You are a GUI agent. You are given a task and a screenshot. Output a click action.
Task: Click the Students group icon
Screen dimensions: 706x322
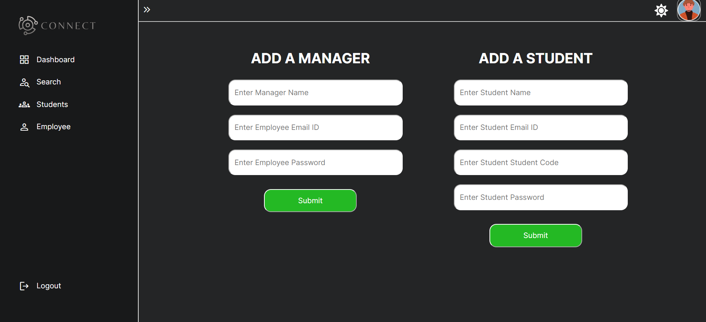click(24, 105)
